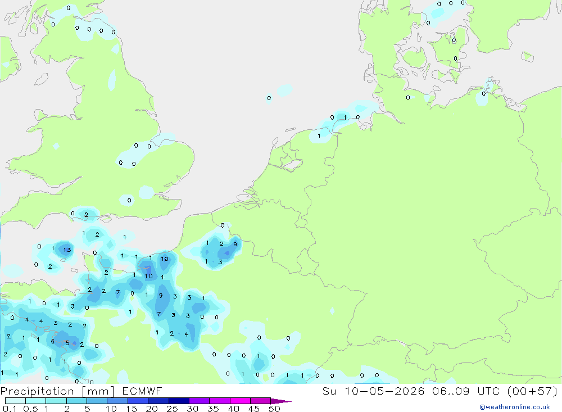Viewport: 562px width, 412px height.
Task: Select the 2–5 mm legend color box
Action: point(76,401)
